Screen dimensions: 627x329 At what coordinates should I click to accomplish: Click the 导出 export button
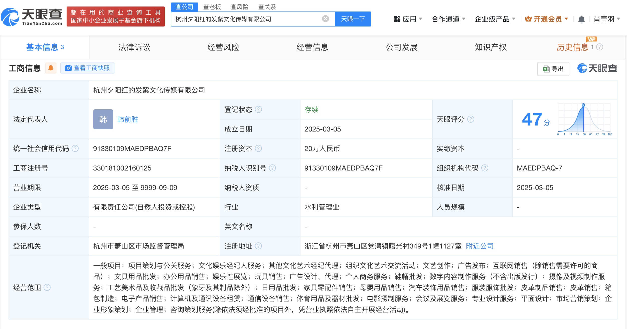click(553, 69)
